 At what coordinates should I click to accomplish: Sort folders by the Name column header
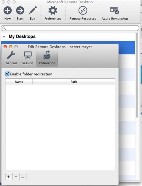(19, 82)
